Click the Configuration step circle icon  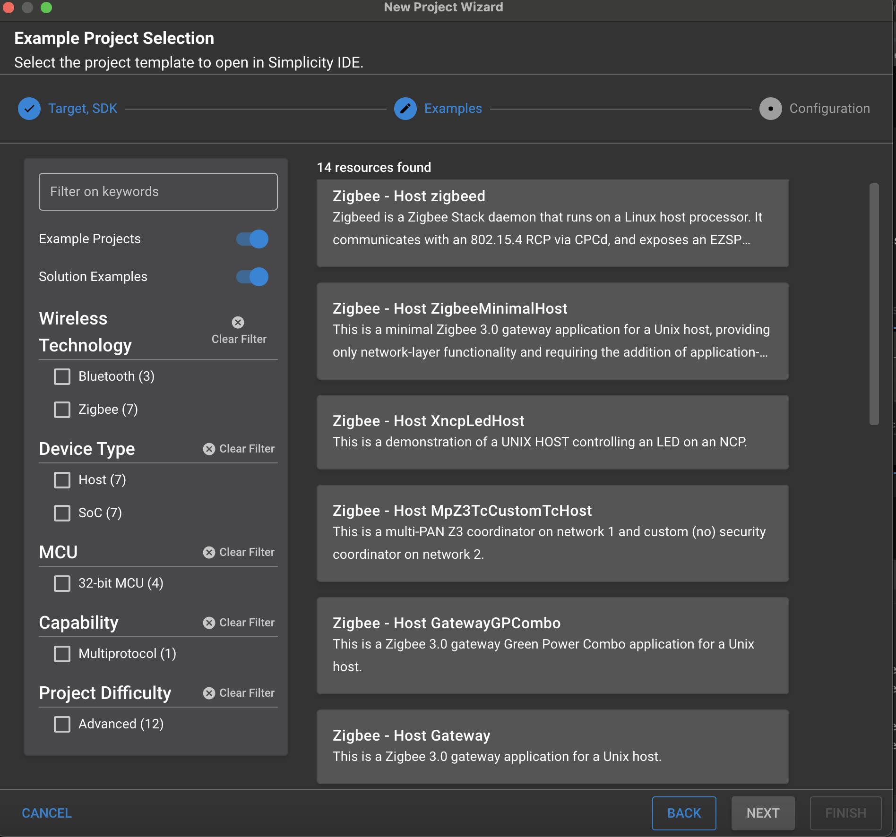770,109
